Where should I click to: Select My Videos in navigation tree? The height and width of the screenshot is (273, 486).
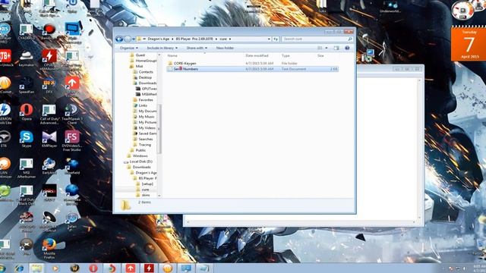147,128
